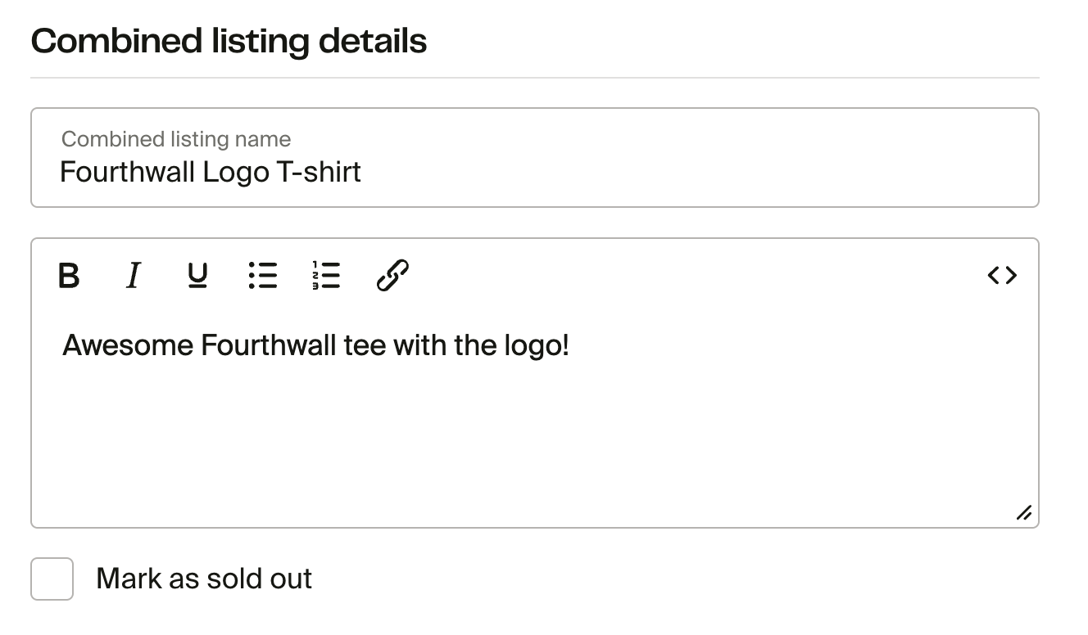1088x635 pixels.
Task: Place the cursor after "logo!" in the description
Action: click(x=571, y=345)
